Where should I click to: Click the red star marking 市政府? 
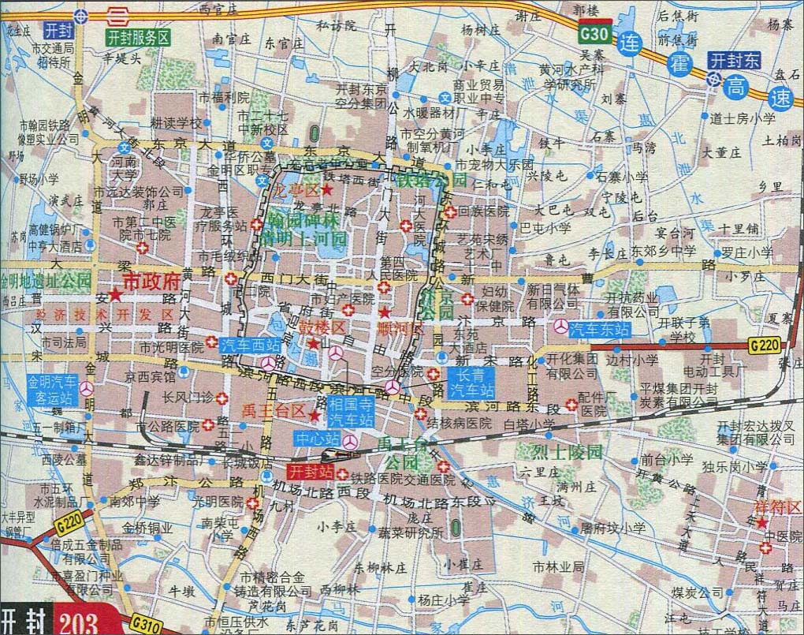point(117,295)
